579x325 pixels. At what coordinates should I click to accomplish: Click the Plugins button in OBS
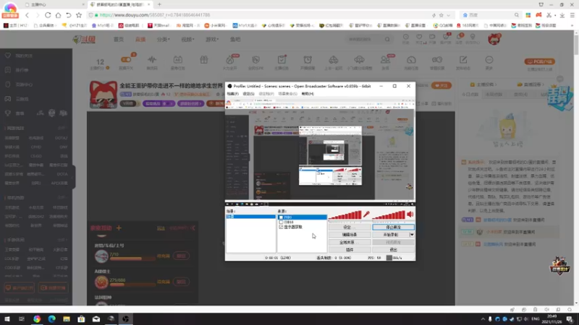coord(350,250)
